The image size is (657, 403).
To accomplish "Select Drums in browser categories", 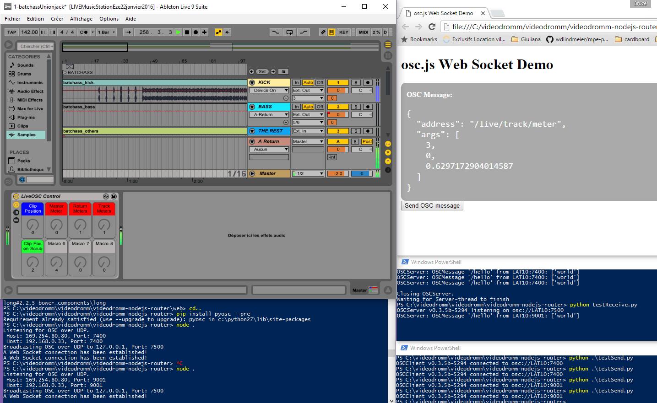I will (25, 74).
